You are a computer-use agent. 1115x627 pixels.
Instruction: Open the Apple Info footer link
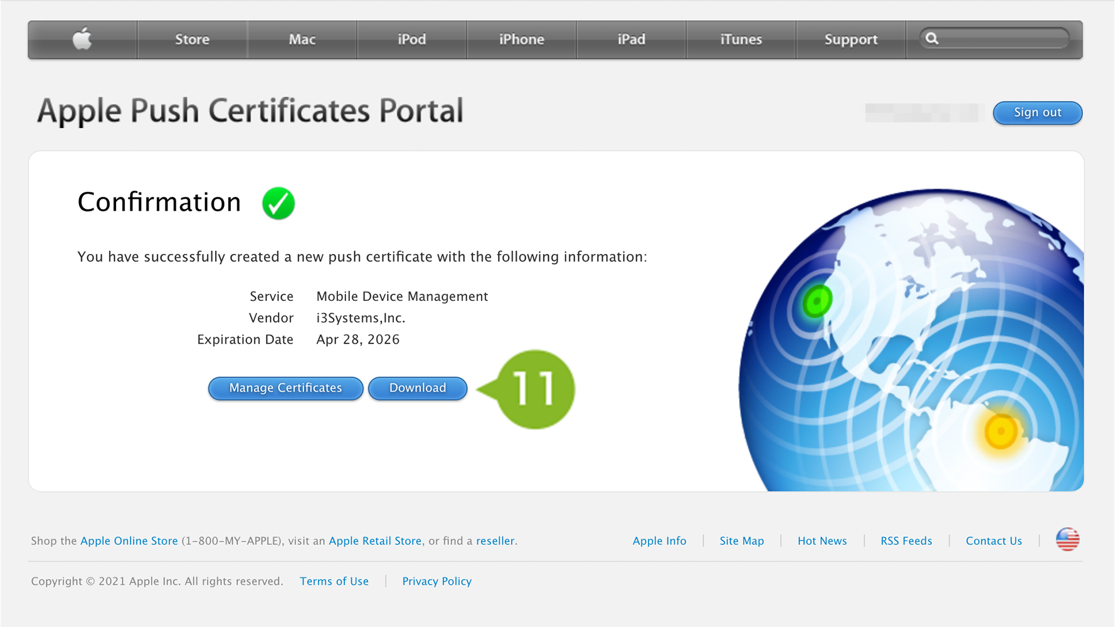click(659, 540)
